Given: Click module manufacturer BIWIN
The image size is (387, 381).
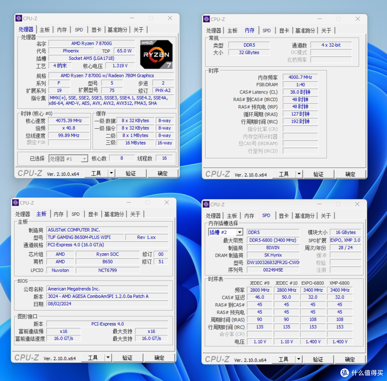Looking at the screenshot, I should point(273,247).
